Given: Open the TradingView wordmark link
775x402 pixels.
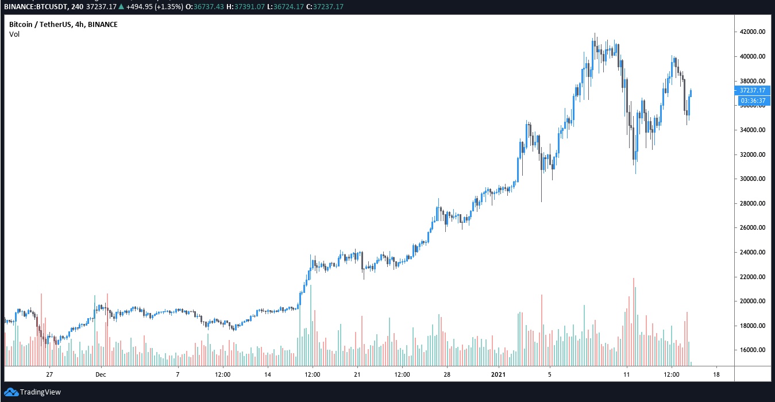Looking at the screenshot, I should pos(40,392).
